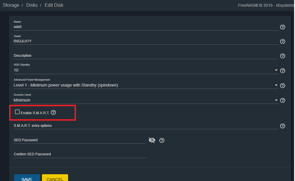Click the help icon beside Serial field

(x=282, y=41)
